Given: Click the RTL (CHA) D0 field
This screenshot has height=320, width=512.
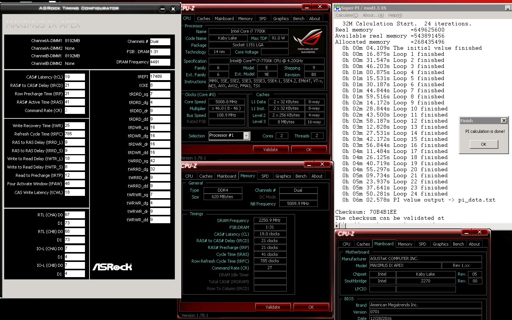Looking at the screenshot, I should click(75, 215).
